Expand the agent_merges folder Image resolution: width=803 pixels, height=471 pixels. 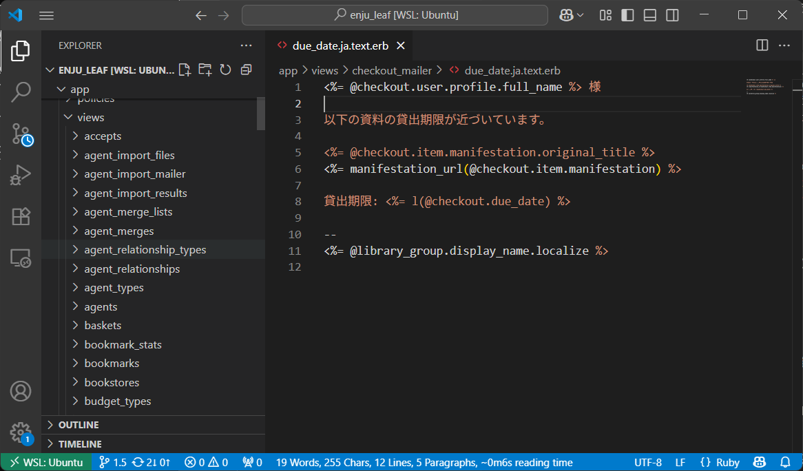pos(153,231)
